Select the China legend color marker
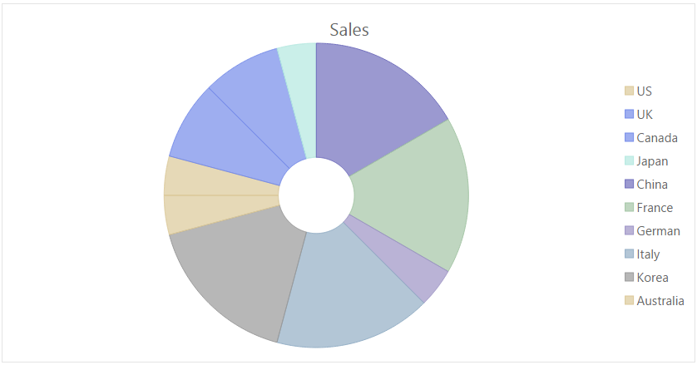 pos(629,184)
